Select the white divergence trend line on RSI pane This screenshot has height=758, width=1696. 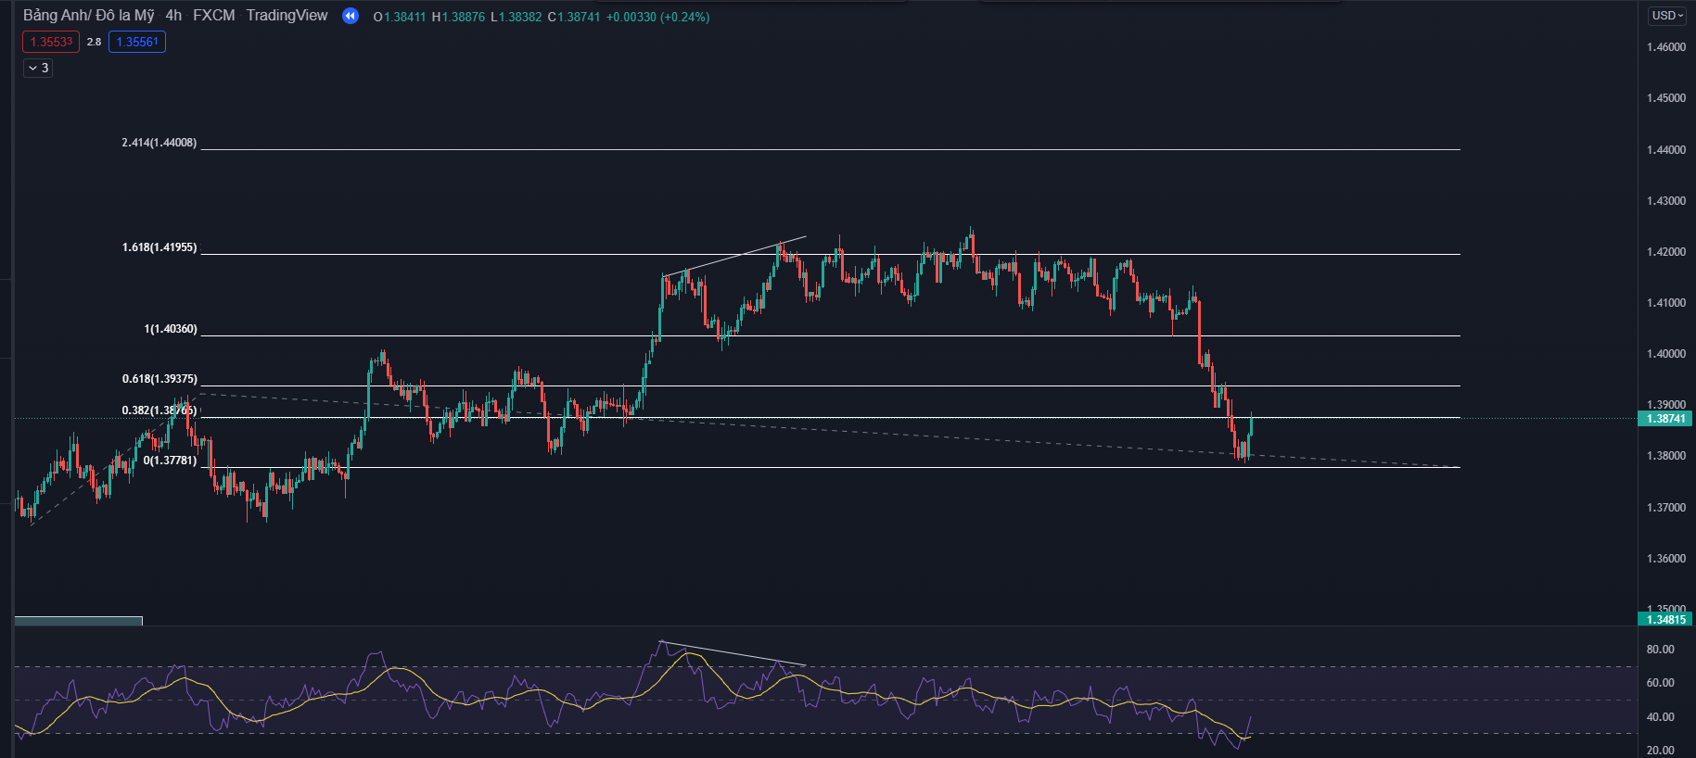733,653
